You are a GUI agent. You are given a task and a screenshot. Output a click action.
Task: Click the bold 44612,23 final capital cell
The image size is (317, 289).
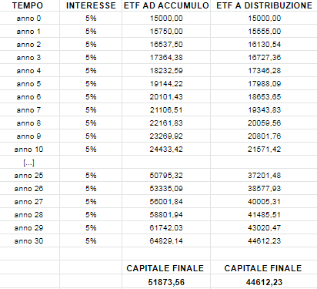point(264,282)
